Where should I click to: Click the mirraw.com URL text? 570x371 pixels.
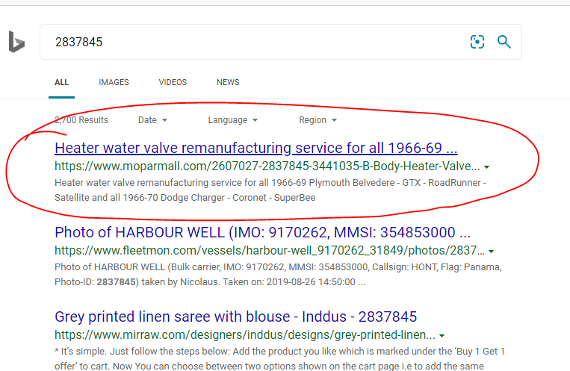click(244, 334)
